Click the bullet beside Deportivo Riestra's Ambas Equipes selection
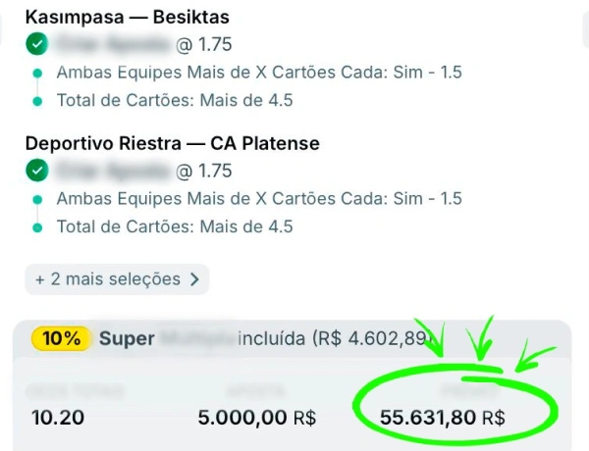This screenshot has height=451, width=589. tap(37, 199)
